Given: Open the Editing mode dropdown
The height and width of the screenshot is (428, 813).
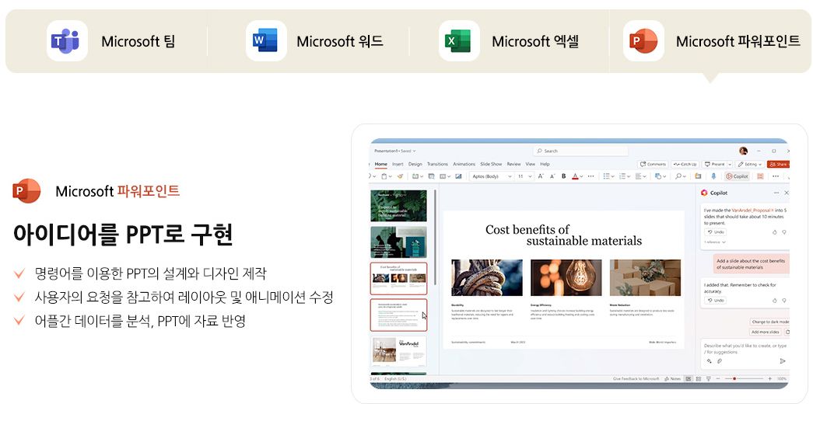Looking at the screenshot, I should click(x=750, y=164).
